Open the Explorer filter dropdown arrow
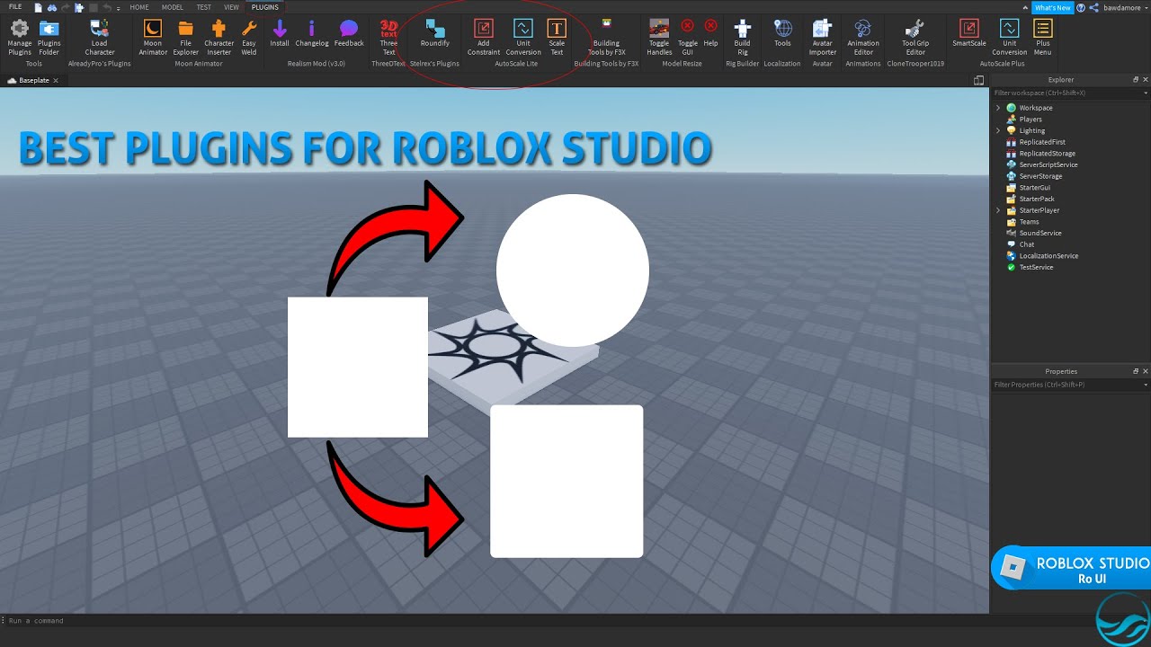 pyautogui.click(x=1146, y=93)
